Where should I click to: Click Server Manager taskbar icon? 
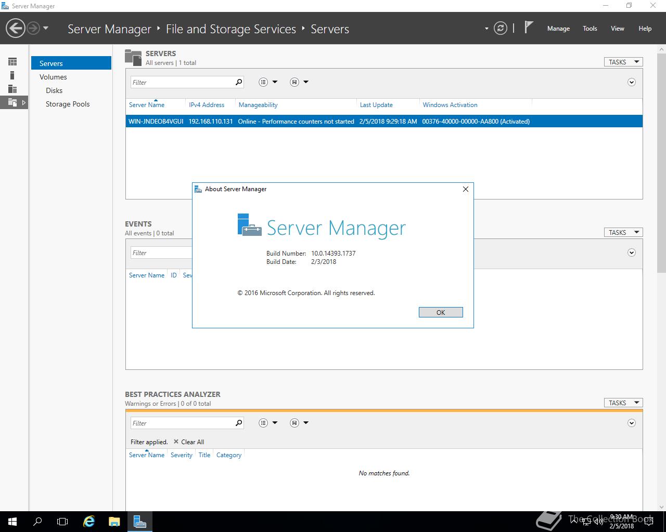click(139, 521)
